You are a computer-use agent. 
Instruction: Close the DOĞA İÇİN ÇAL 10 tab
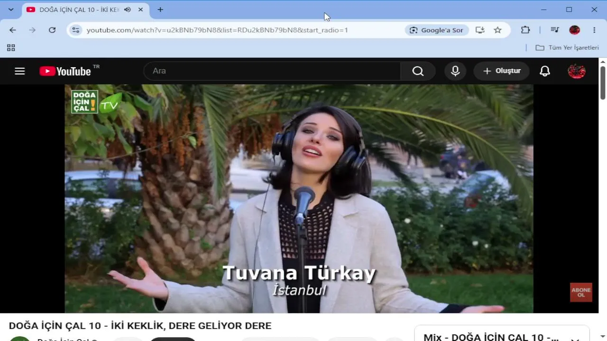(x=141, y=9)
